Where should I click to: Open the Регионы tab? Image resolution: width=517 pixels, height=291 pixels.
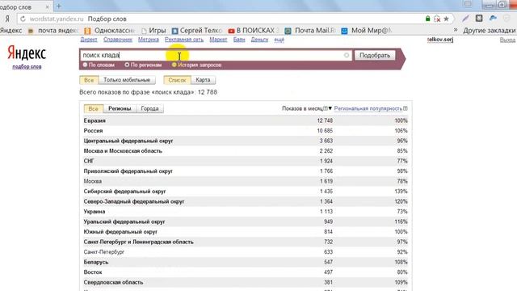pos(120,108)
